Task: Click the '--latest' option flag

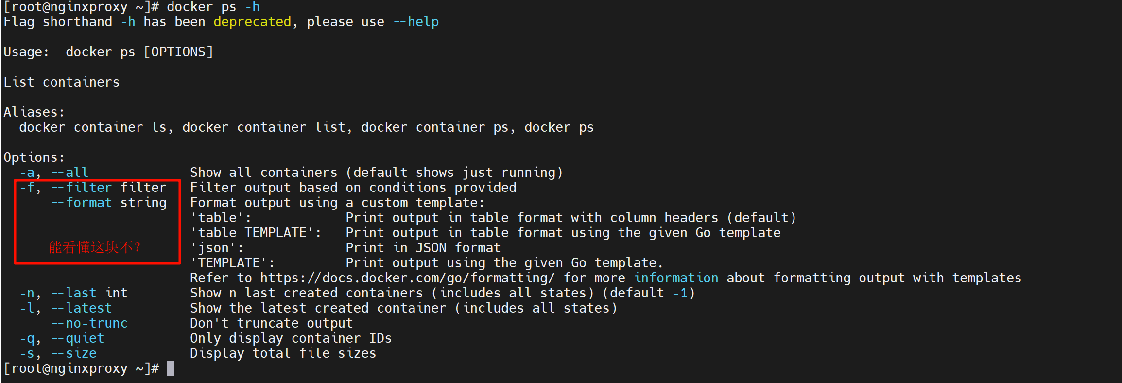Action: (82, 308)
